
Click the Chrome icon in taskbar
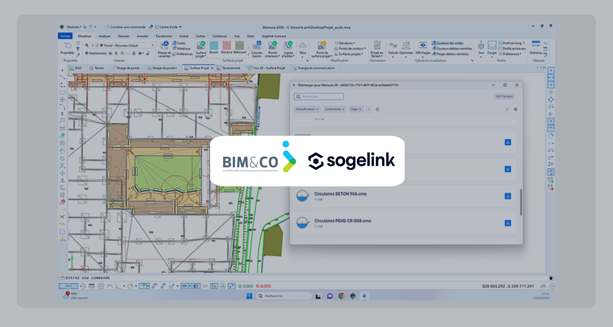point(341,296)
